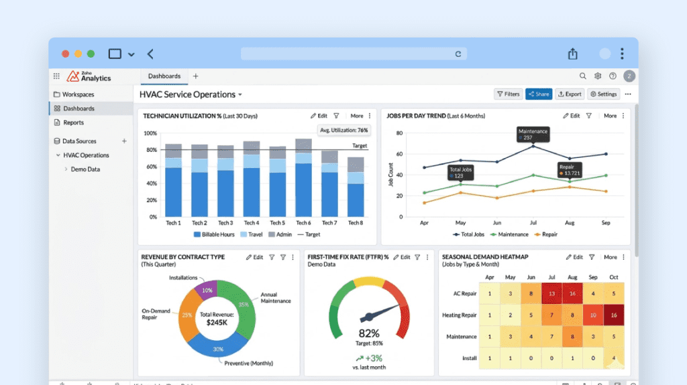Open the help question mark icon
This screenshot has height=385, width=687.
[613, 76]
